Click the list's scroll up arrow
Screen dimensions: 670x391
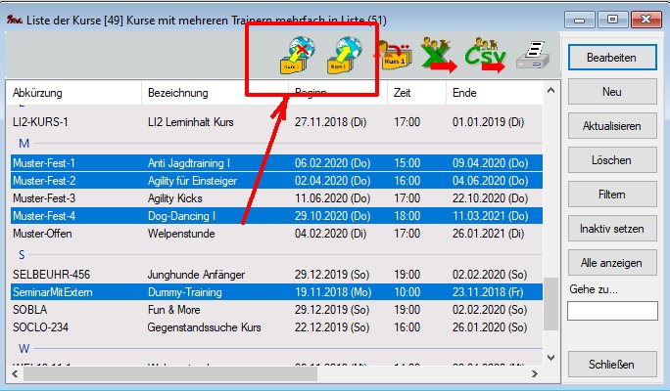pyautogui.click(x=550, y=93)
